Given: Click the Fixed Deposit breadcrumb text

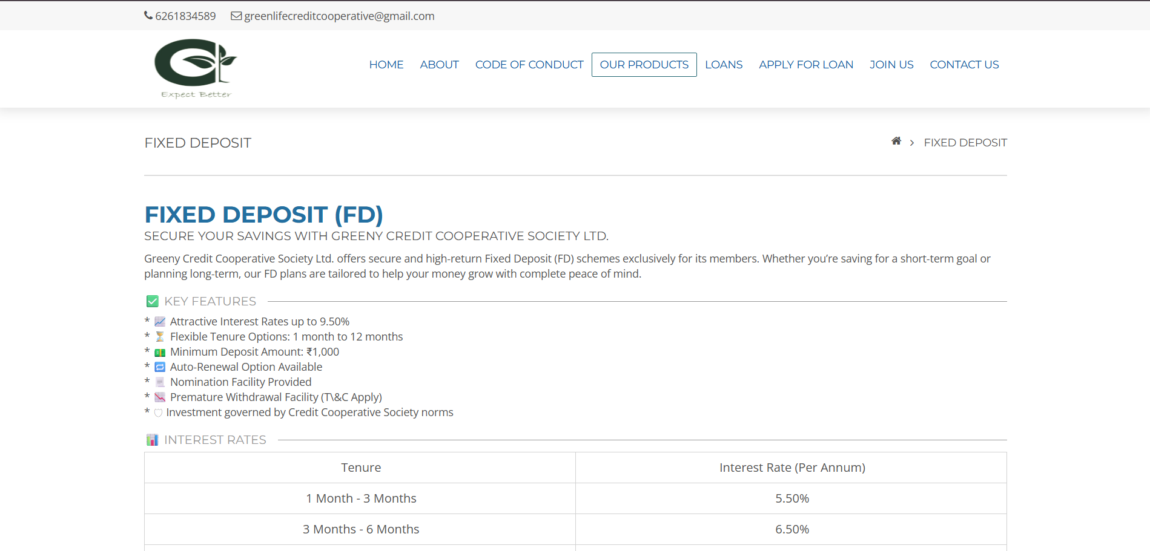Looking at the screenshot, I should 965,143.
